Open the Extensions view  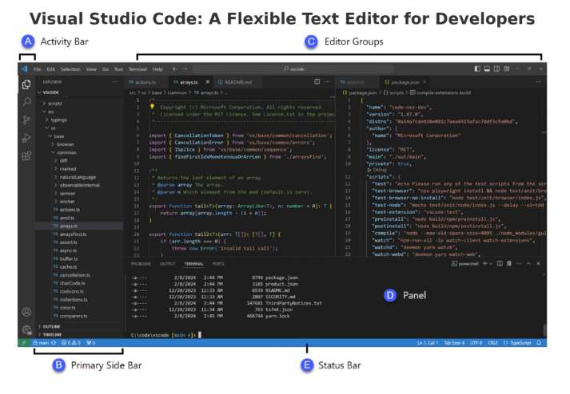26,156
